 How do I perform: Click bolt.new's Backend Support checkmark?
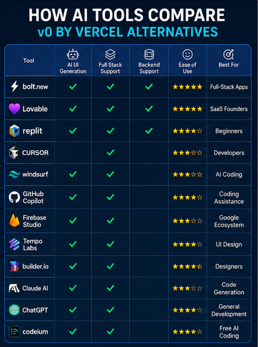pos(149,87)
